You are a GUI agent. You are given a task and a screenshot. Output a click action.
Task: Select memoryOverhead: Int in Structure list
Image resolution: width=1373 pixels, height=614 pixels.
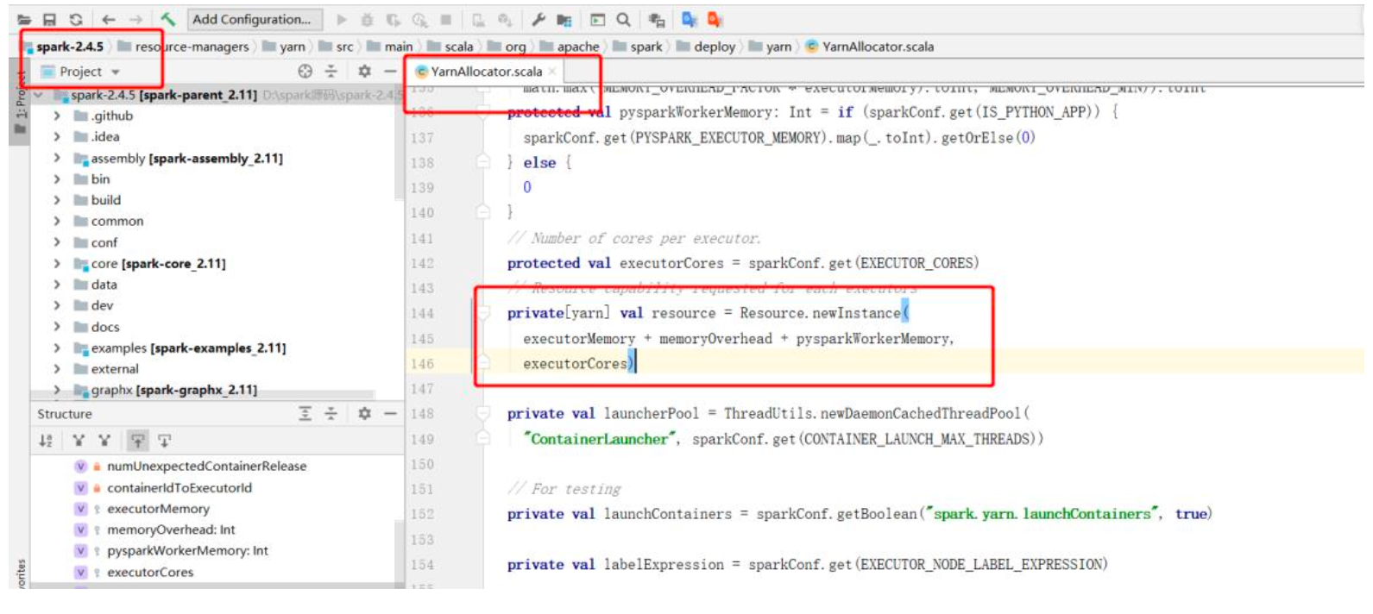(x=171, y=529)
